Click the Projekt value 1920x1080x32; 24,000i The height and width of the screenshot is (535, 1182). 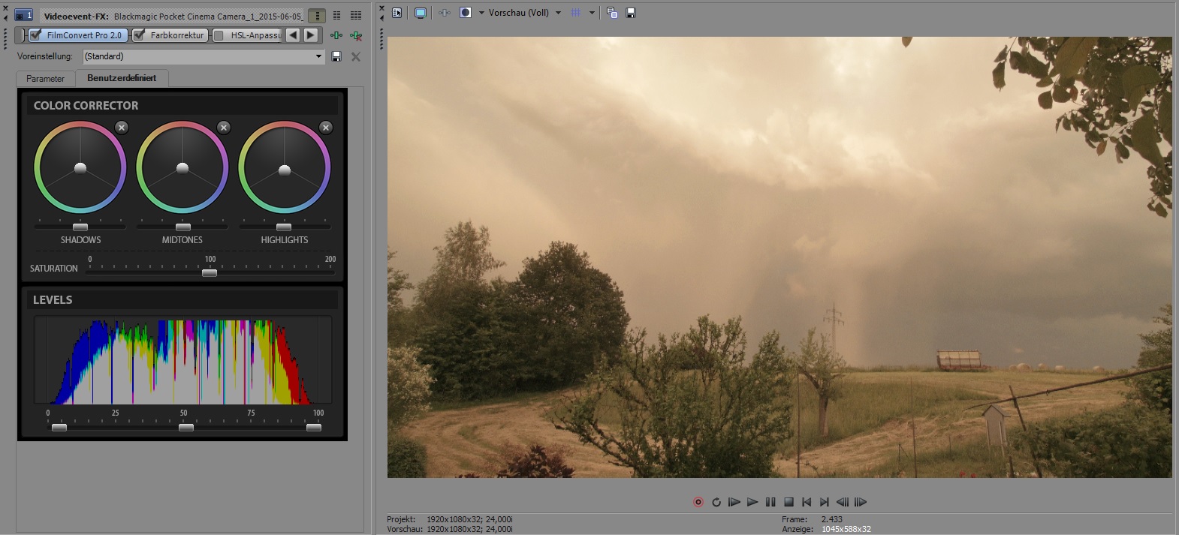[469, 519]
